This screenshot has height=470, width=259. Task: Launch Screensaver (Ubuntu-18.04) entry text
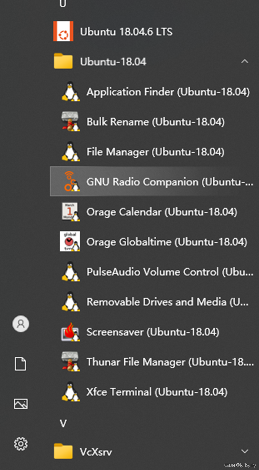[153, 332]
